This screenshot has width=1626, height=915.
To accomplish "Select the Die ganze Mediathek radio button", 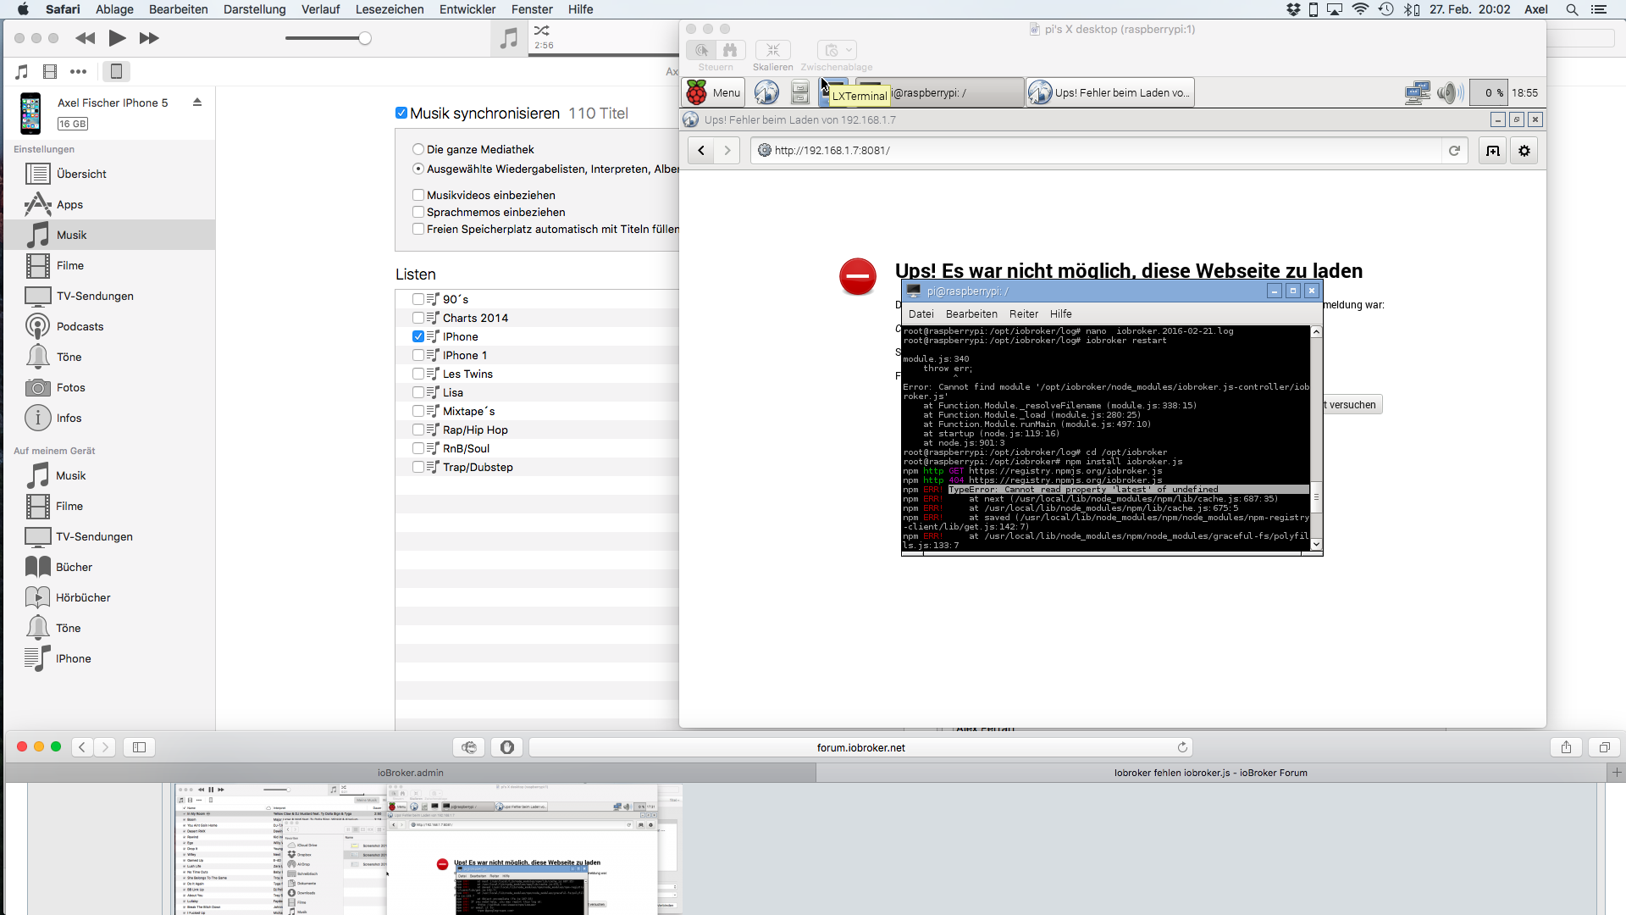I will [418, 149].
